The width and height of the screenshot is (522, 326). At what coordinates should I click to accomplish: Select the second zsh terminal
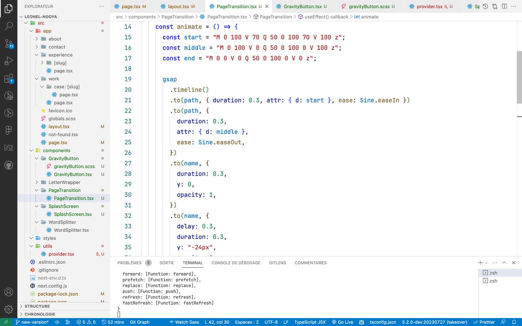tap(499, 281)
